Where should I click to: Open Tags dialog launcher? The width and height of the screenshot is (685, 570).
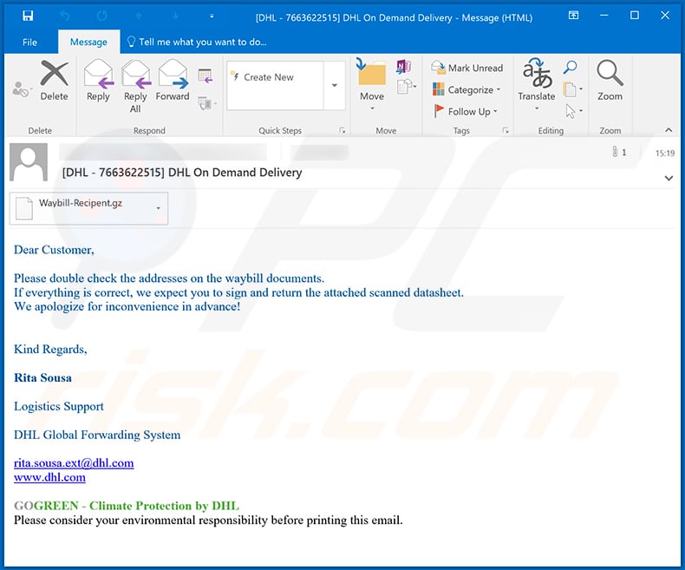[506, 130]
